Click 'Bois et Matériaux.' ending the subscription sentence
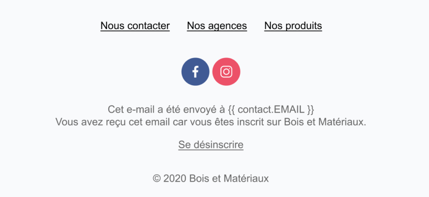This screenshot has height=197, width=429. [x=325, y=122]
